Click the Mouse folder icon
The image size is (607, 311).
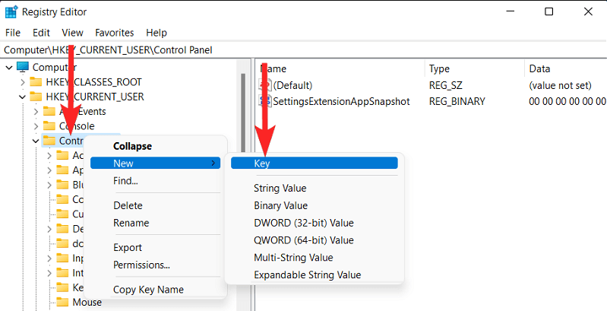[62, 302]
